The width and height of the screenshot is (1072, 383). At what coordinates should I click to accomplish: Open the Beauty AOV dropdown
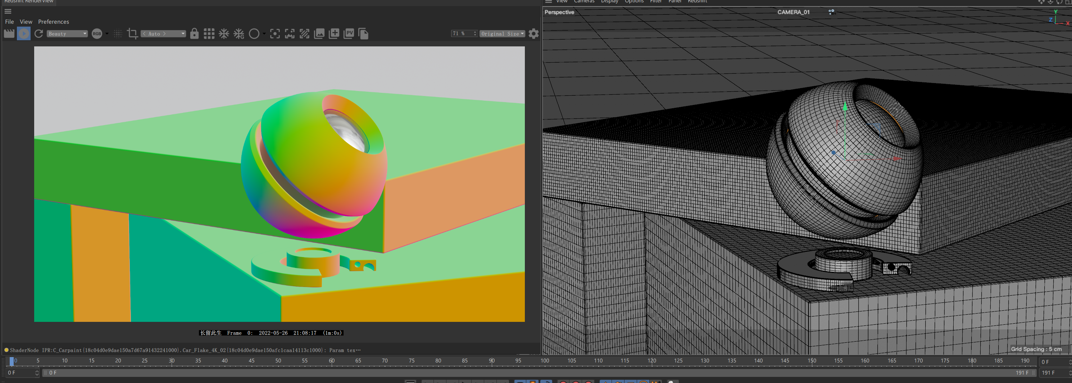click(67, 34)
